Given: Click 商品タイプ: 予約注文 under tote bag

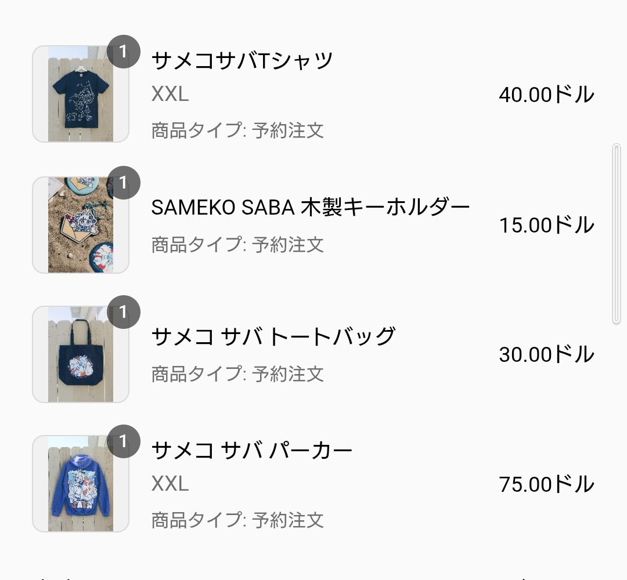Looking at the screenshot, I should 237,374.
